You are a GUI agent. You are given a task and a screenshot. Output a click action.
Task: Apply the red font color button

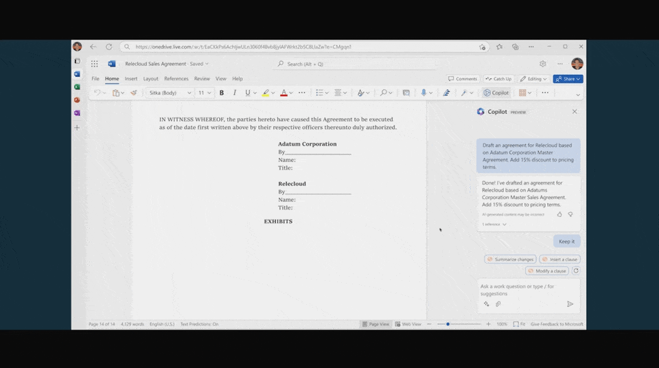(284, 93)
